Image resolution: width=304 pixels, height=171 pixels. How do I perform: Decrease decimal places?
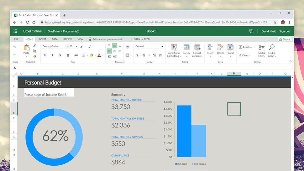click(x=160, y=55)
